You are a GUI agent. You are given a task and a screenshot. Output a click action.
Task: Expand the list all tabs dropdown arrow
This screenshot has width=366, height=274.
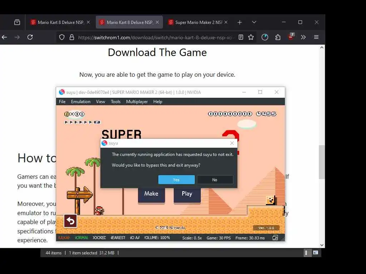[254, 22]
